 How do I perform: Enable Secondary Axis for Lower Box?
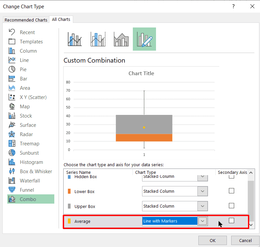[x=231, y=191]
